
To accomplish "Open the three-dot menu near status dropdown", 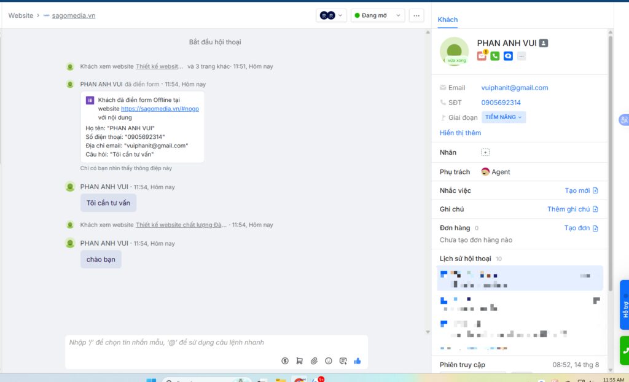I will point(416,15).
